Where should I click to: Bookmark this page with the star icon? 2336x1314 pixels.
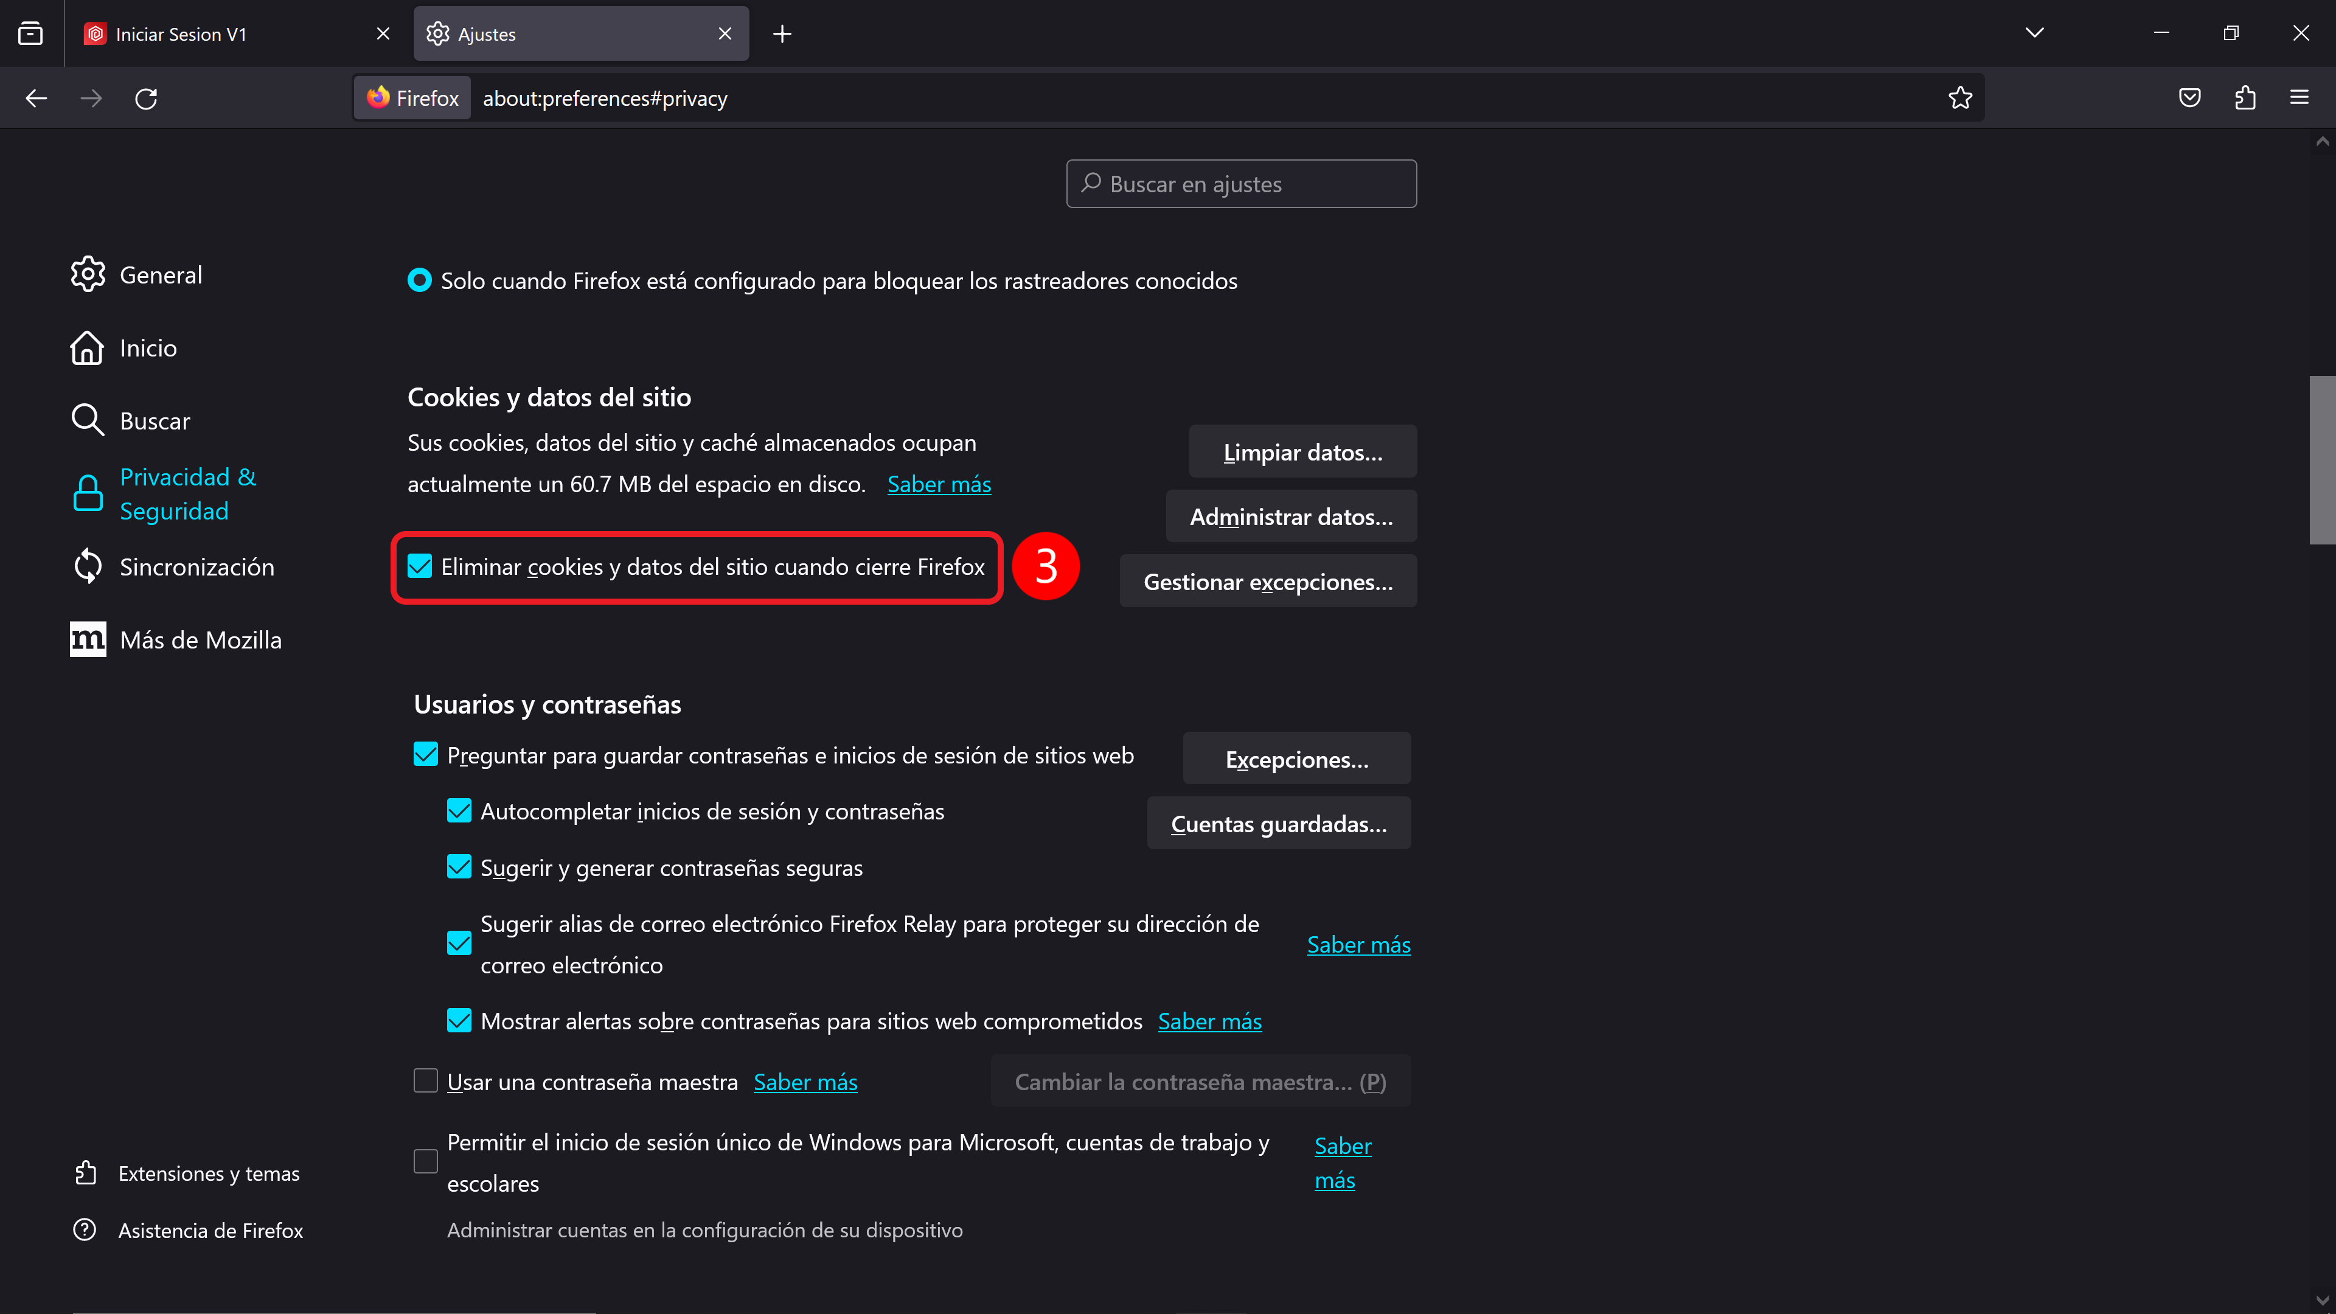click(x=1959, y=98)
